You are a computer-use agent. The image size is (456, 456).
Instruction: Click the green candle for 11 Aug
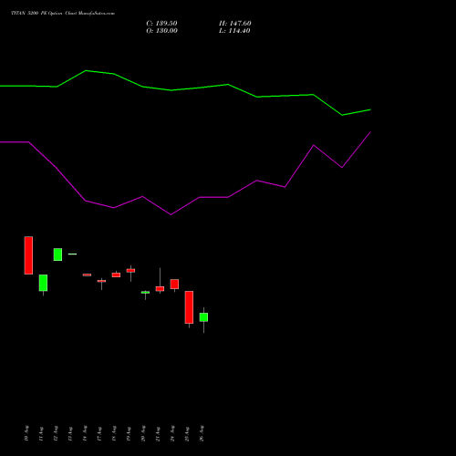(43, 283)
